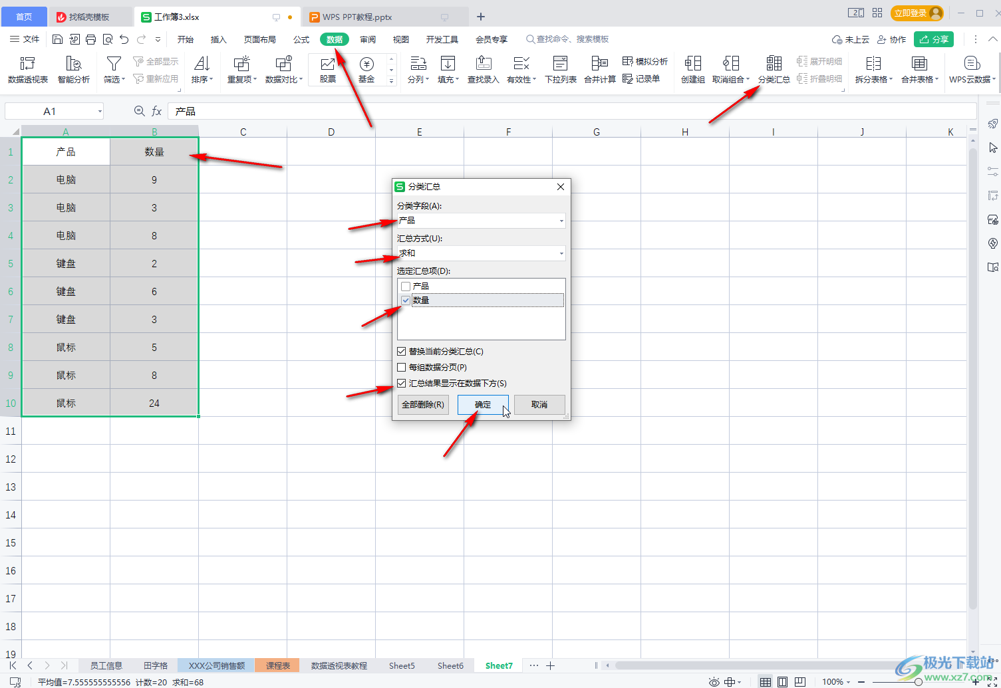Switch to normal view in status bar

tap(766, 681)
